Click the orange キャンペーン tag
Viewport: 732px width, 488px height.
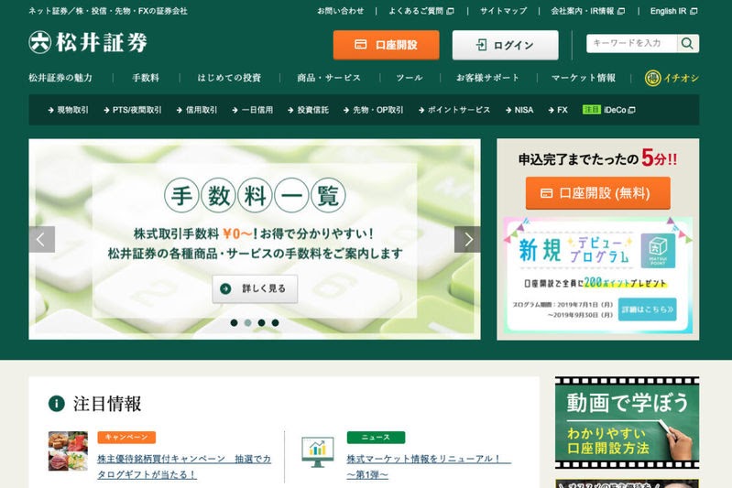[x=126, y=437]
